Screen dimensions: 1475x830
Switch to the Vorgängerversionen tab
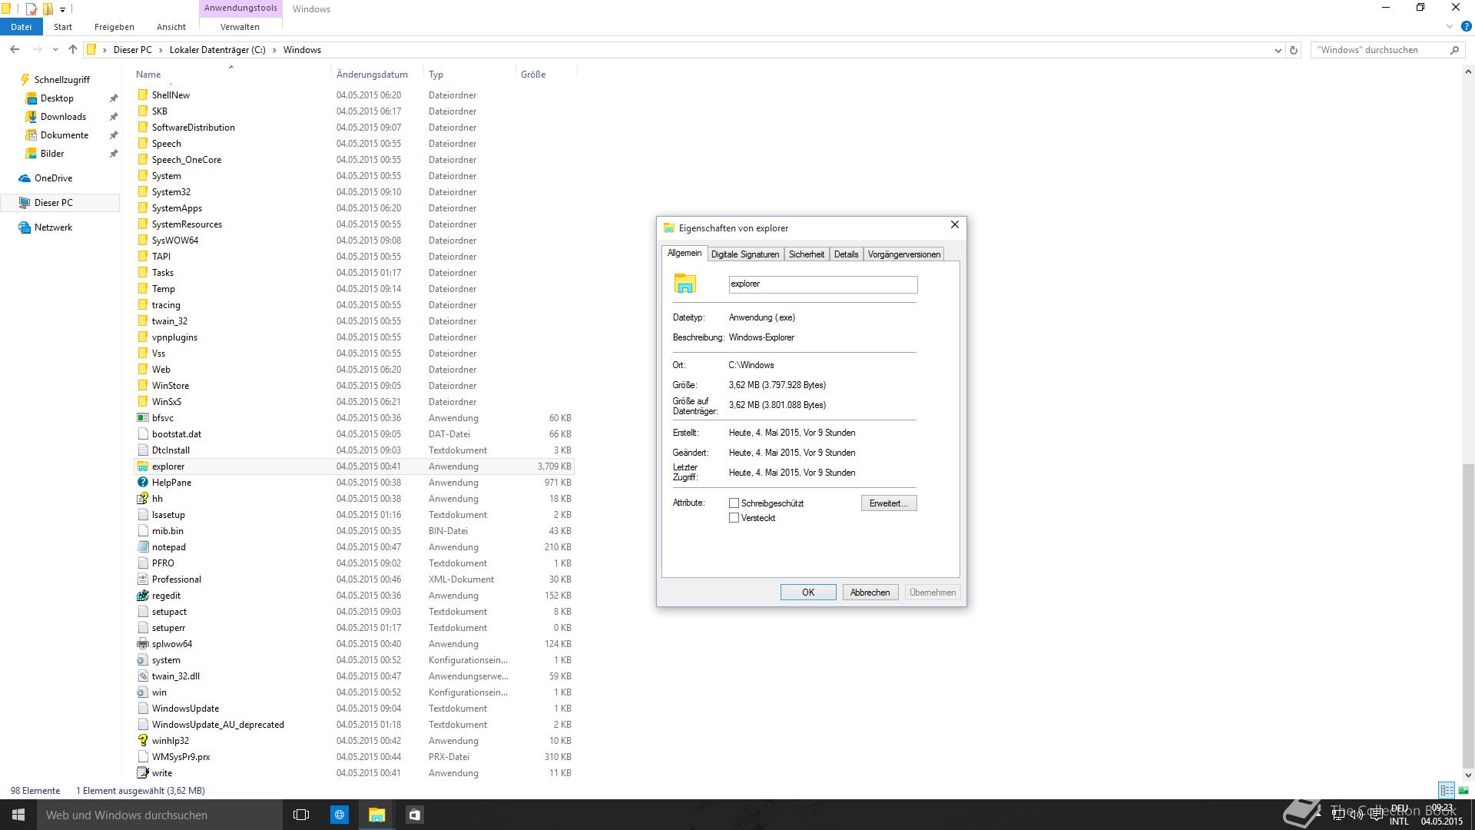pos(903,254)
